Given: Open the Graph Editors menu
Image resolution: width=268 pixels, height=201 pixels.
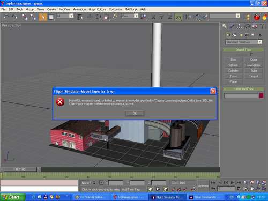Looking at the screenshot, I should [97, 9].
